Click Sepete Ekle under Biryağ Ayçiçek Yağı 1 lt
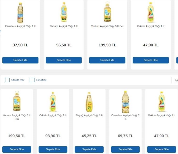The width and height of the screenshot is (178, 154). tap(89, 149)
